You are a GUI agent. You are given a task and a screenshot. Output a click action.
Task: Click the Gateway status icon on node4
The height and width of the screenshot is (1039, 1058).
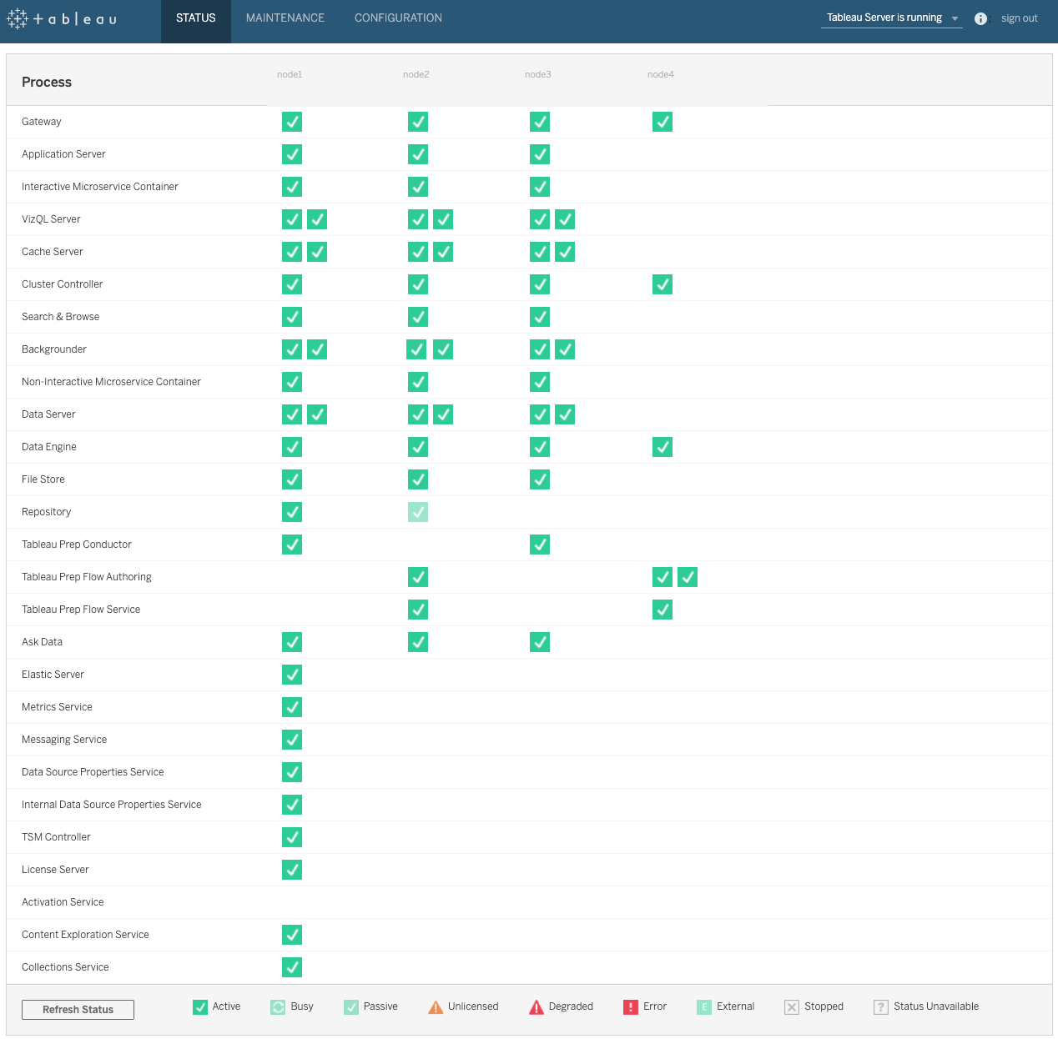click(x=663, y=122)
